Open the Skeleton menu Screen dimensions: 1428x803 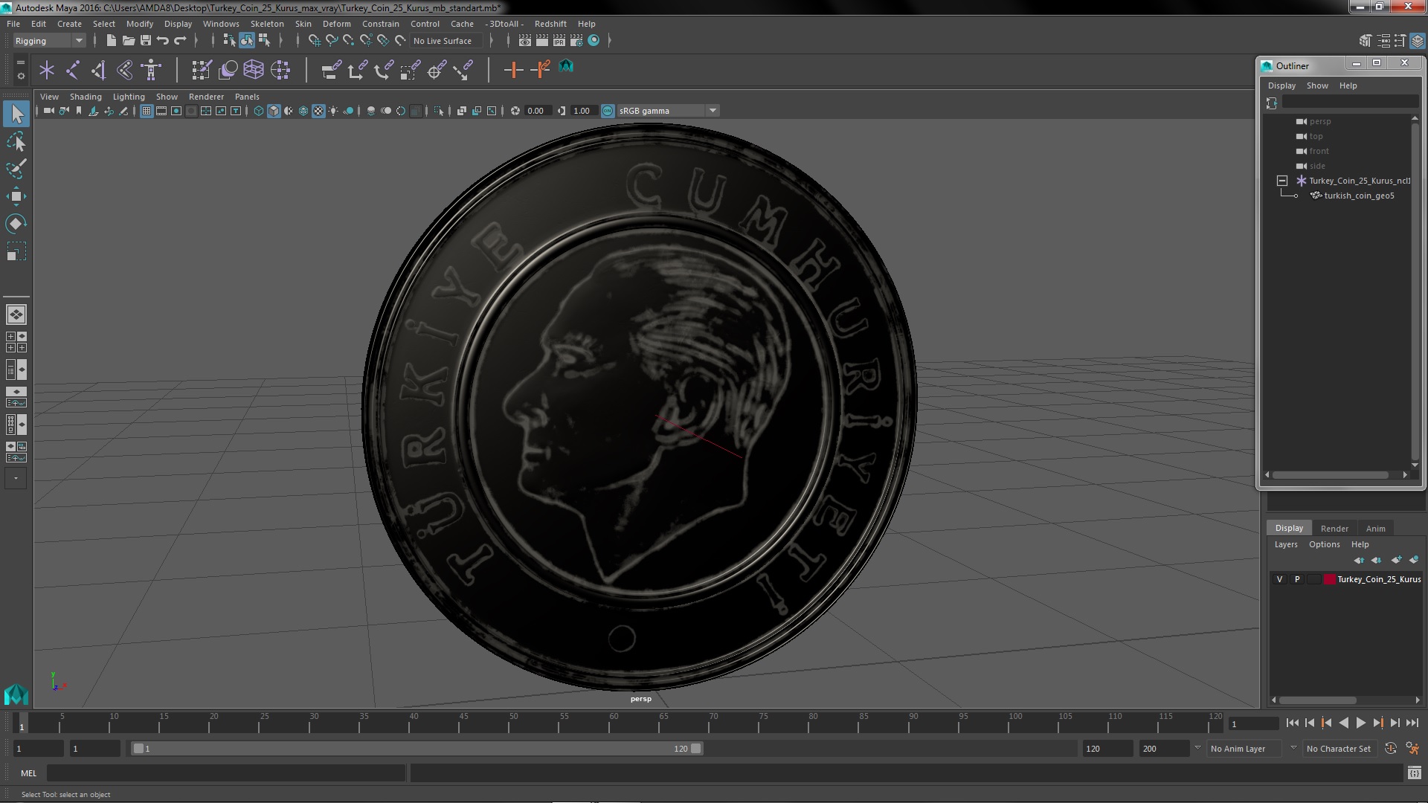coord(267,24)
